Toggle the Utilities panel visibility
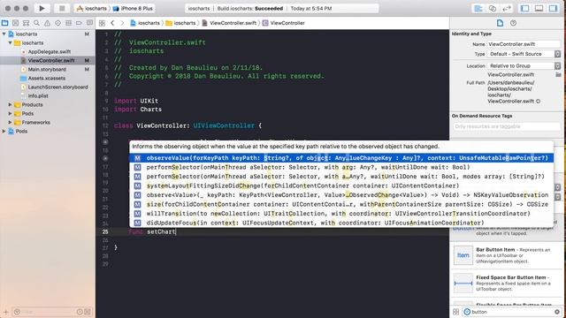This screenshot has width=566, height=318. [553, 8]
